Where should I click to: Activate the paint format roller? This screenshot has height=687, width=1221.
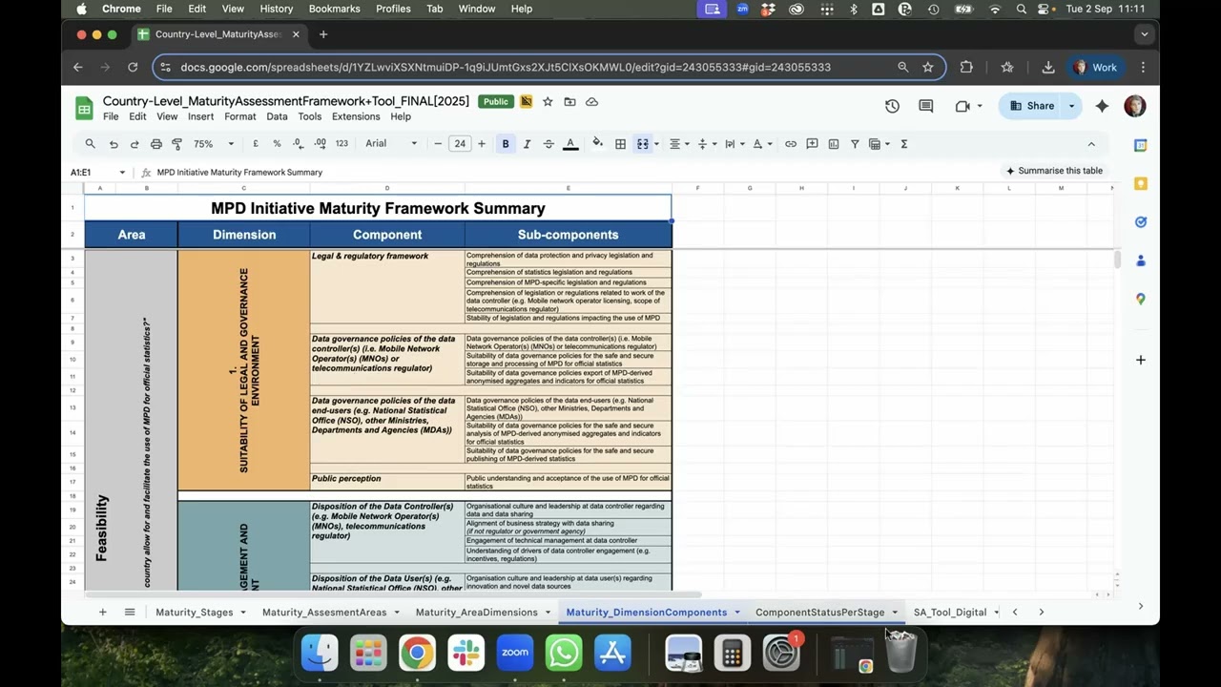[176, 144]
